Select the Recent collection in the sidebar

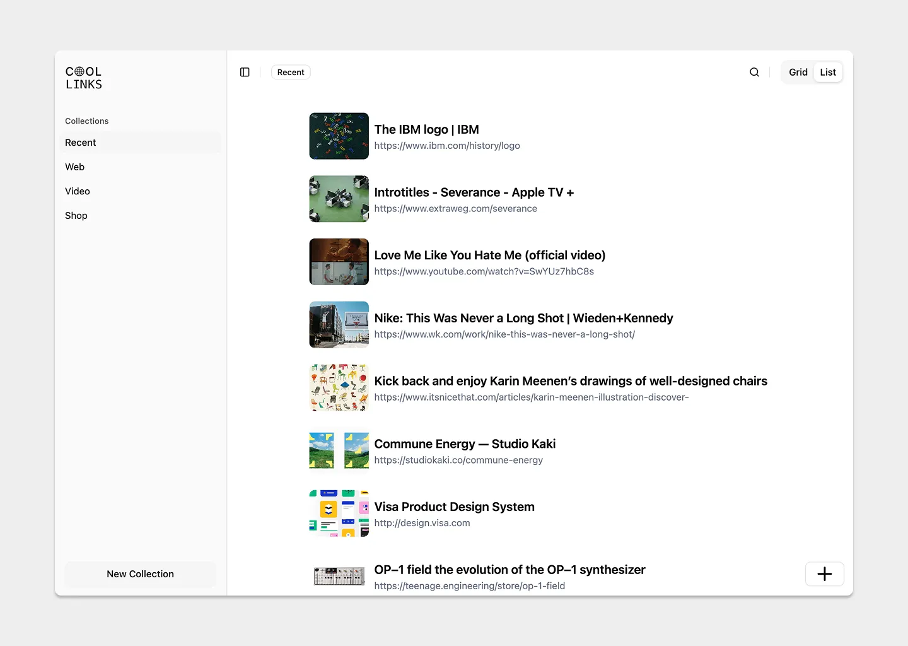[x=140, y=143]
